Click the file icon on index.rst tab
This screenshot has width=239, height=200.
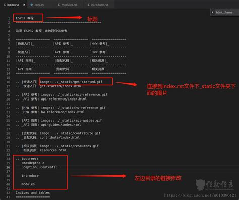pos(5,5)
